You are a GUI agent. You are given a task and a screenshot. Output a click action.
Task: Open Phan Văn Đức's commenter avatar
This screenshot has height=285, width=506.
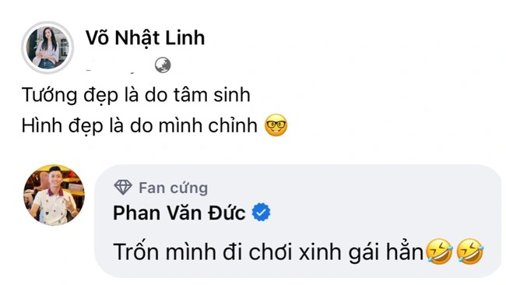pos(54,195)
